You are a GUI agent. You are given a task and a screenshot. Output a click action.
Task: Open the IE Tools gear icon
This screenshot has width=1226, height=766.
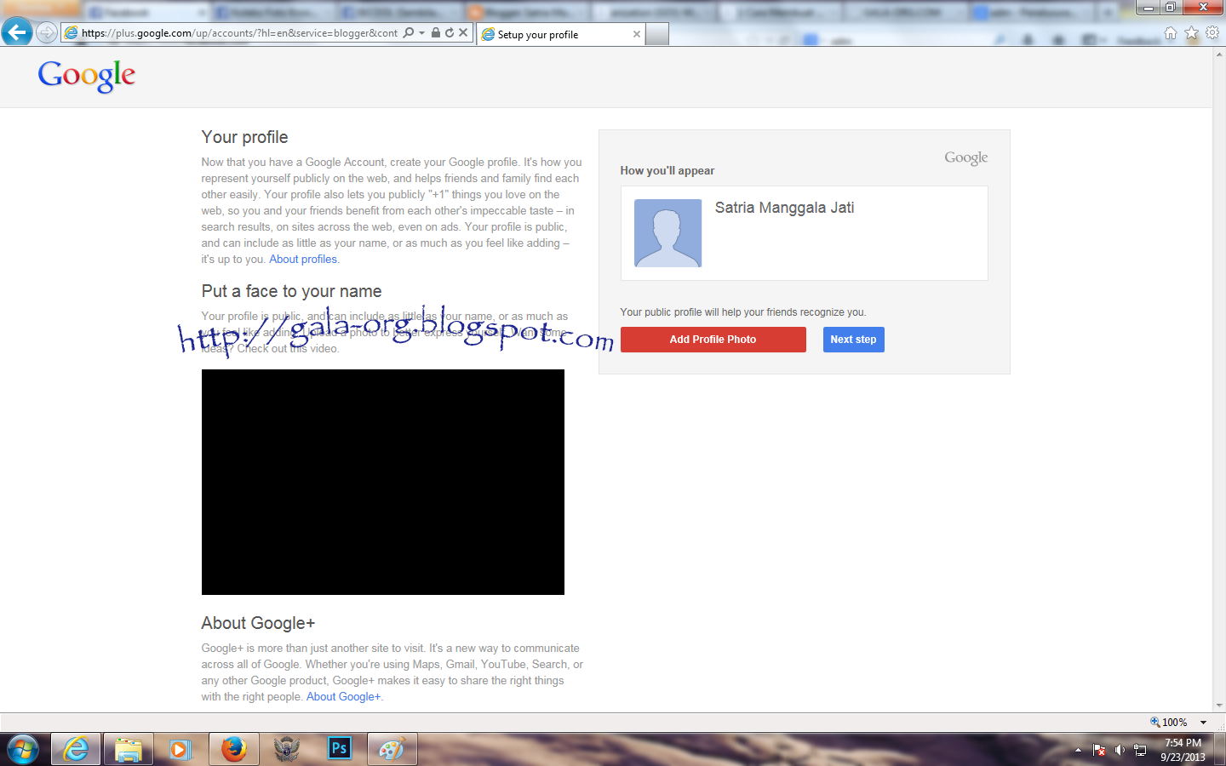pos(1212,32)
